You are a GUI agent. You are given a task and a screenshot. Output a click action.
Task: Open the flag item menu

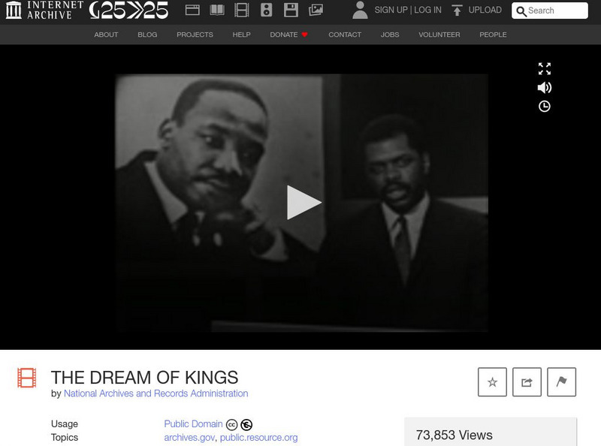point(561,382)
